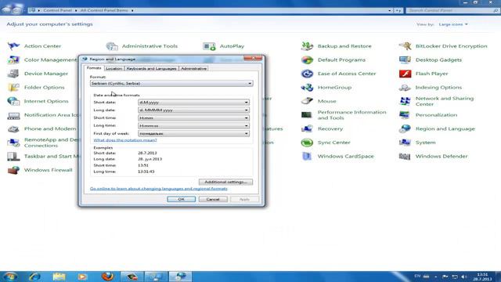Open 'What does the notation mean?' link
The width and height of the screenshot is (501, 282).
pos(125,140)
